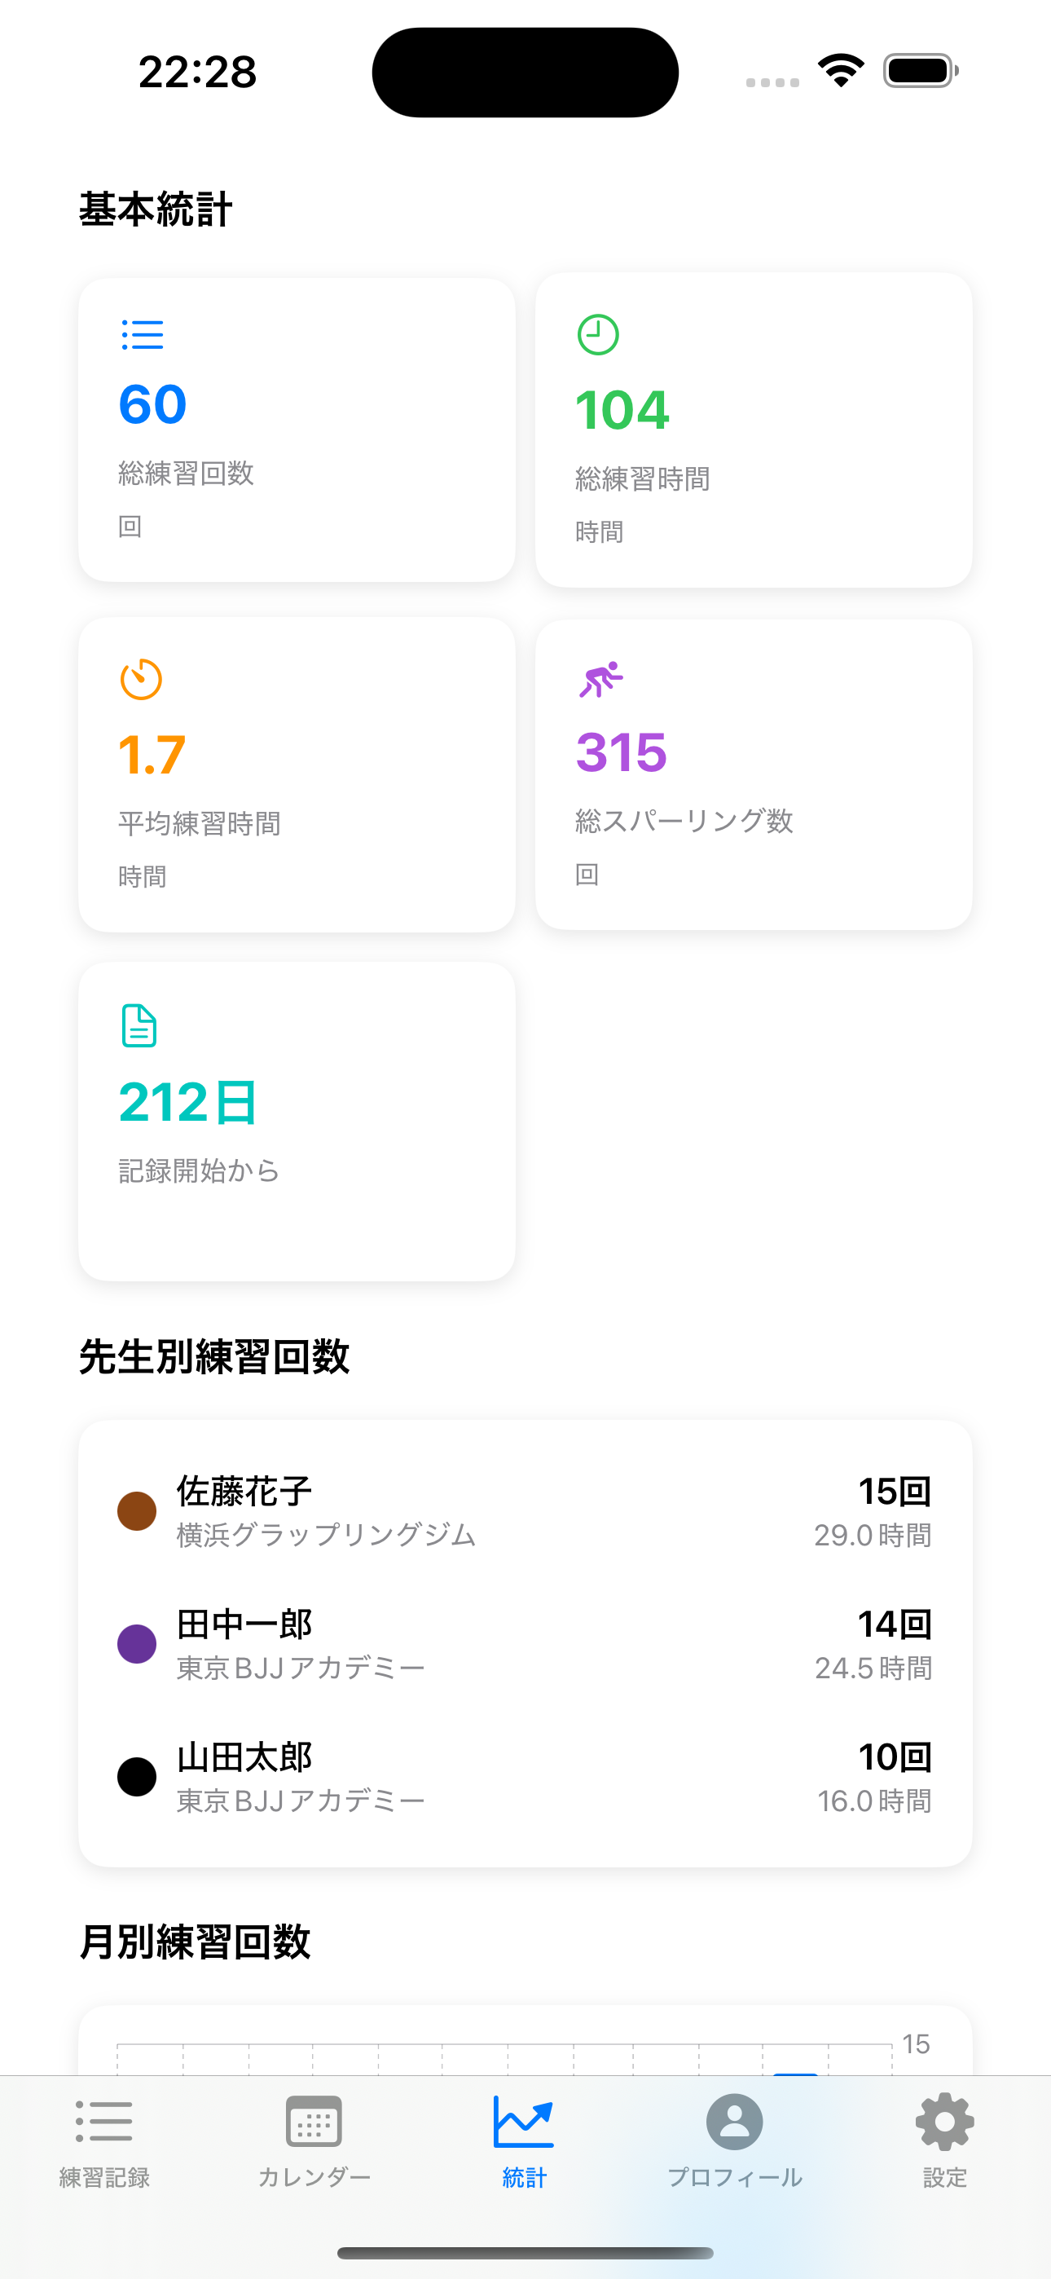Go to the プロフィール tab
The image size is (1051, 2279).
click(734, 2140)
